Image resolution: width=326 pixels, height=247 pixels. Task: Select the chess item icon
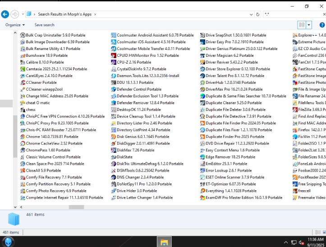click(23, 110)
